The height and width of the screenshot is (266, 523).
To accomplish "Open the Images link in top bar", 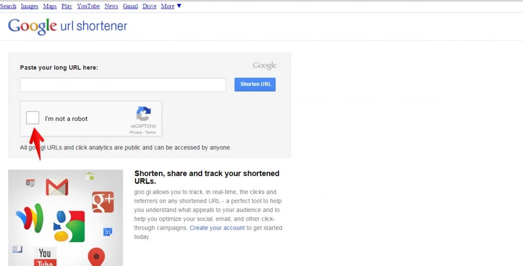I will 30,6.
